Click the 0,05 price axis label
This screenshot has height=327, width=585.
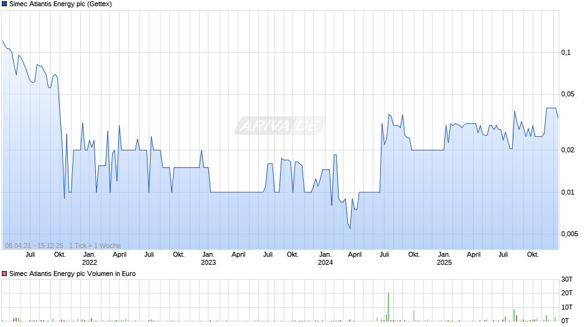coord(568,94)
